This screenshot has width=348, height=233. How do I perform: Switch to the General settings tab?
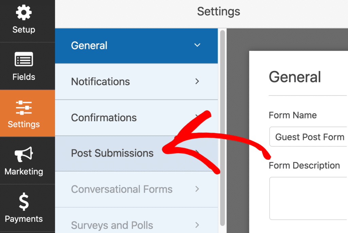pyautogui.click(x=89, y=45)
